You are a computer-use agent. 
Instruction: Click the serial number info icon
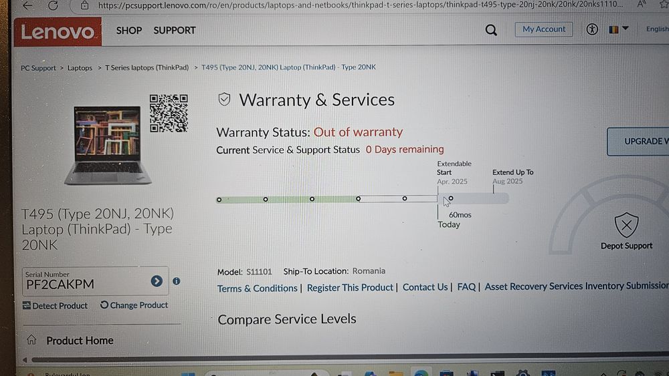point(176,281)
